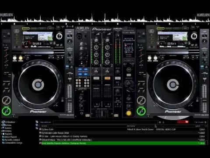This screenshot has height=158, width=210.
Task: Expand the Playlists tree node arrow
Action: (1, 134)
